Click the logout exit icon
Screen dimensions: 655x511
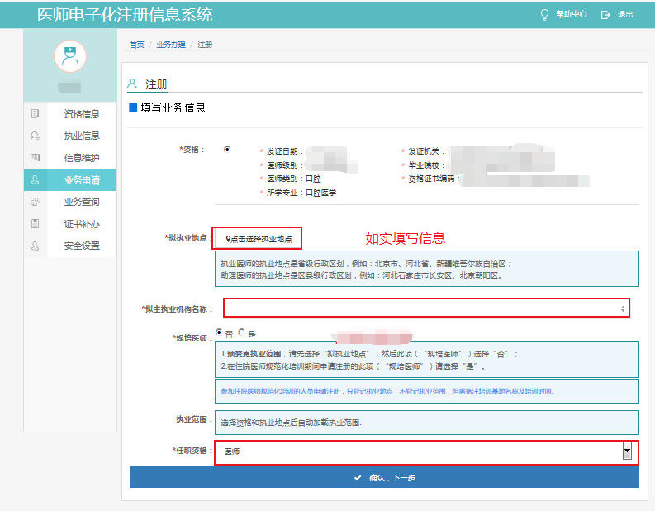[x=605, y=15]
